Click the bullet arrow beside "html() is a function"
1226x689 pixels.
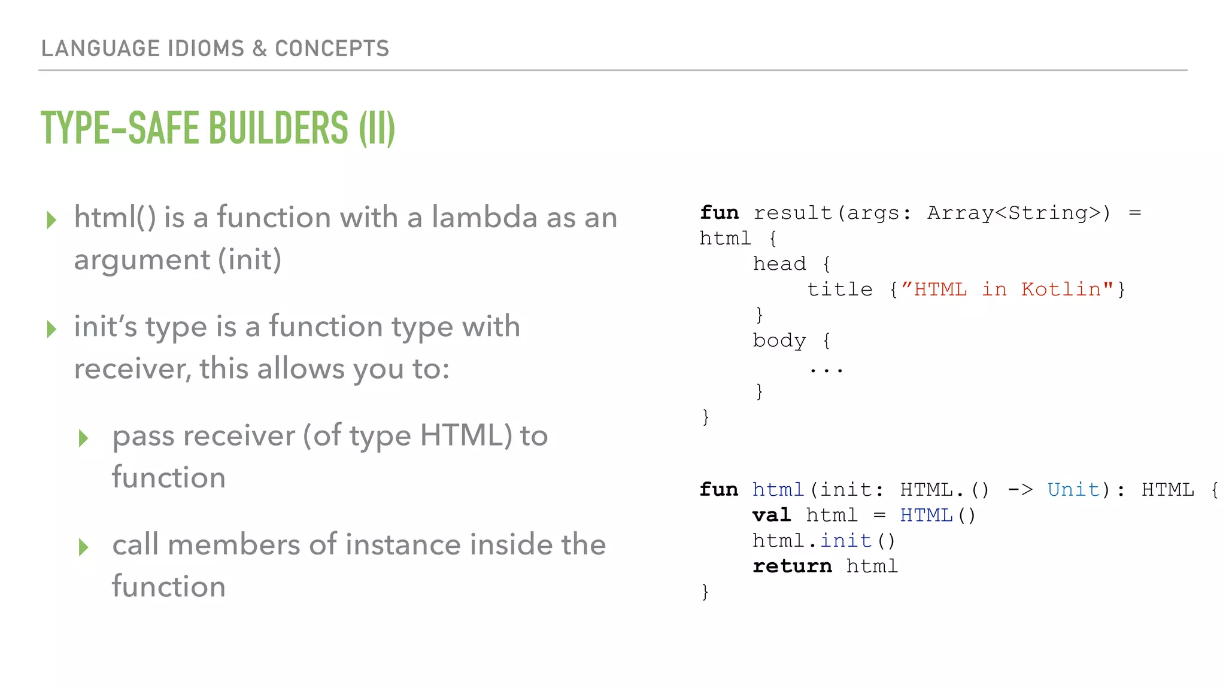coord(51,219)
